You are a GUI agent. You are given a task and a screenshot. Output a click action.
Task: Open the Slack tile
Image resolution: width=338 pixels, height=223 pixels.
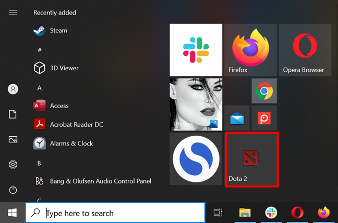click(x=196, y=50)
